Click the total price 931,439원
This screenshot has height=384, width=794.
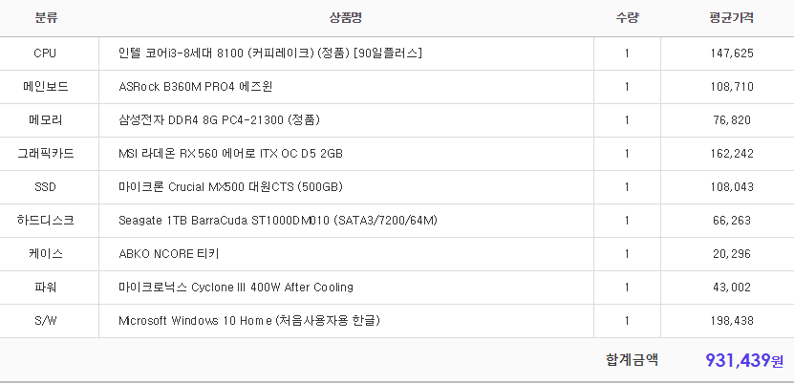point(743,360)
